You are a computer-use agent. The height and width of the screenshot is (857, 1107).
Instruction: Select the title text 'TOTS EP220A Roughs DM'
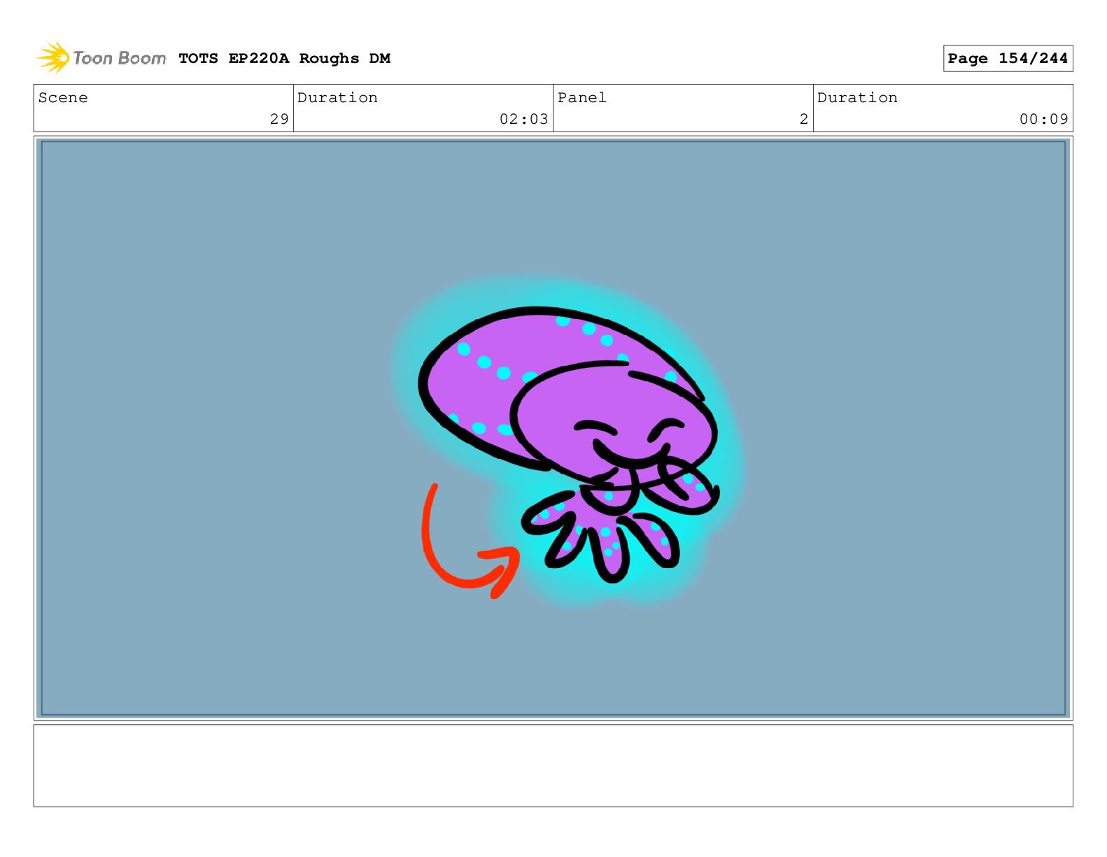(x=284, y=59)
